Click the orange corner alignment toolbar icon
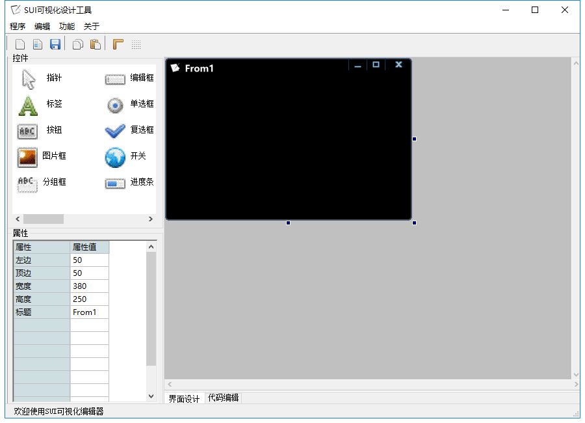The image size is (585, 423). [x=118, y=44]
